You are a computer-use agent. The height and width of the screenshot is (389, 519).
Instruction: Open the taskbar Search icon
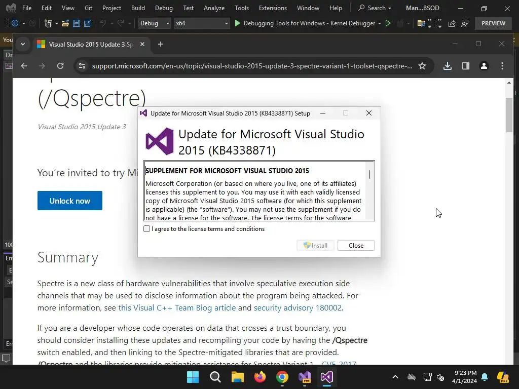(215, 377)
